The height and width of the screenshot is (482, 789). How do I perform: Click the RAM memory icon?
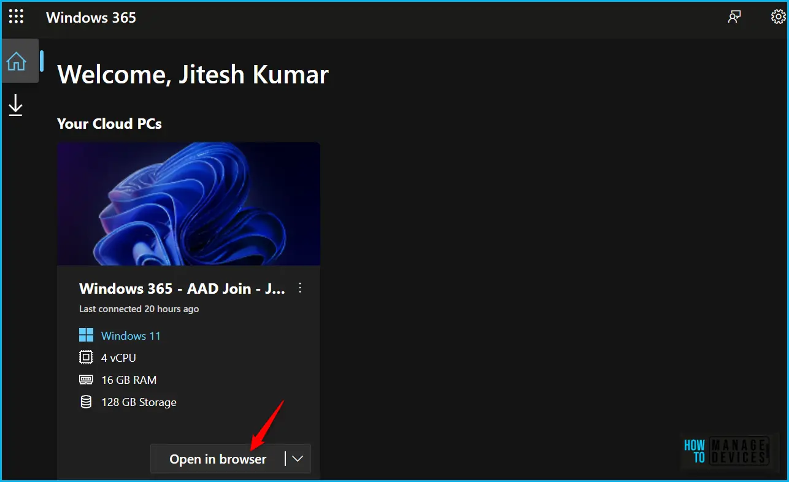[x=86, y=380]
